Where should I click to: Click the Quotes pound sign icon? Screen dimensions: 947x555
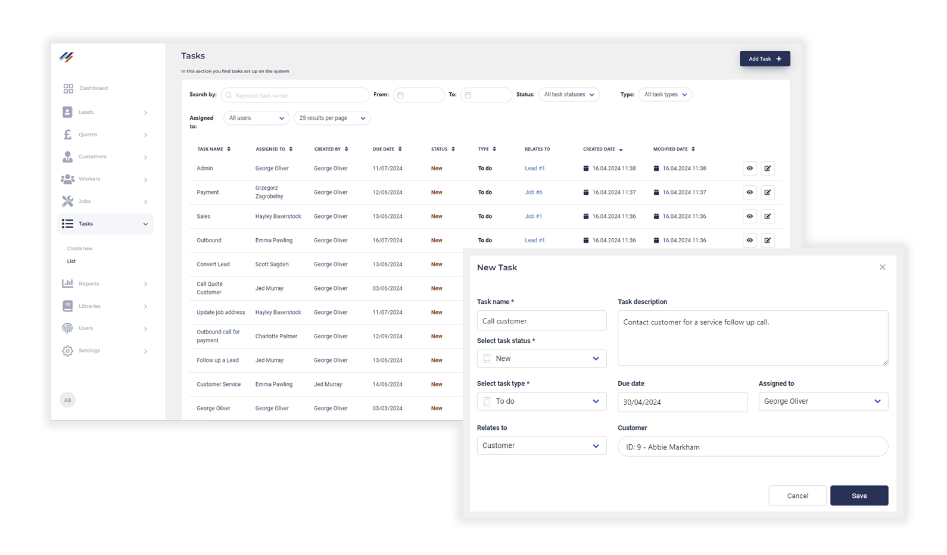[68, 135]
